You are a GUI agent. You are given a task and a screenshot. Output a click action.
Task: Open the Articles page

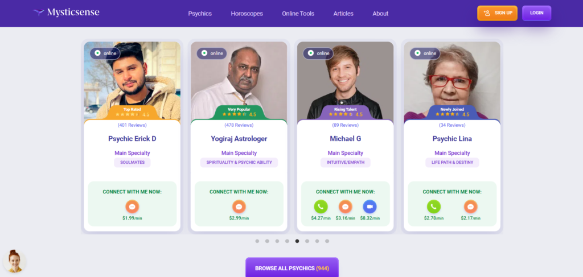tap(343, 14)
